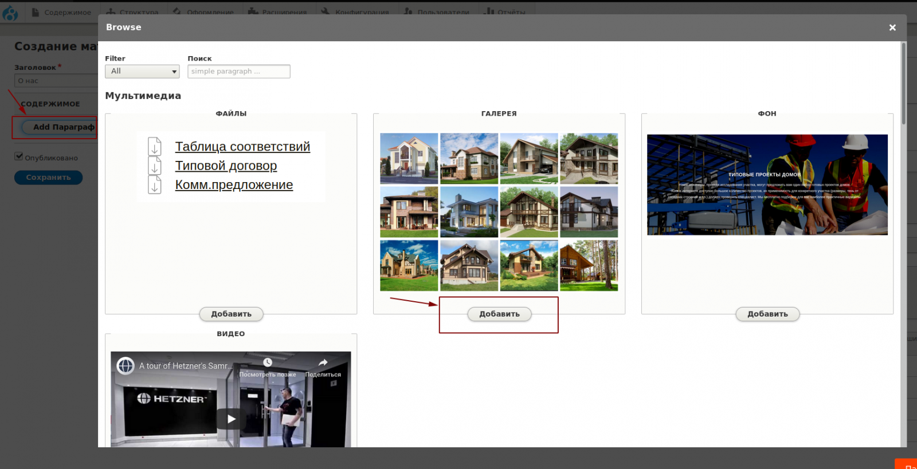Click the Отчёты chart icon in the toolbar

coord(489,12)
